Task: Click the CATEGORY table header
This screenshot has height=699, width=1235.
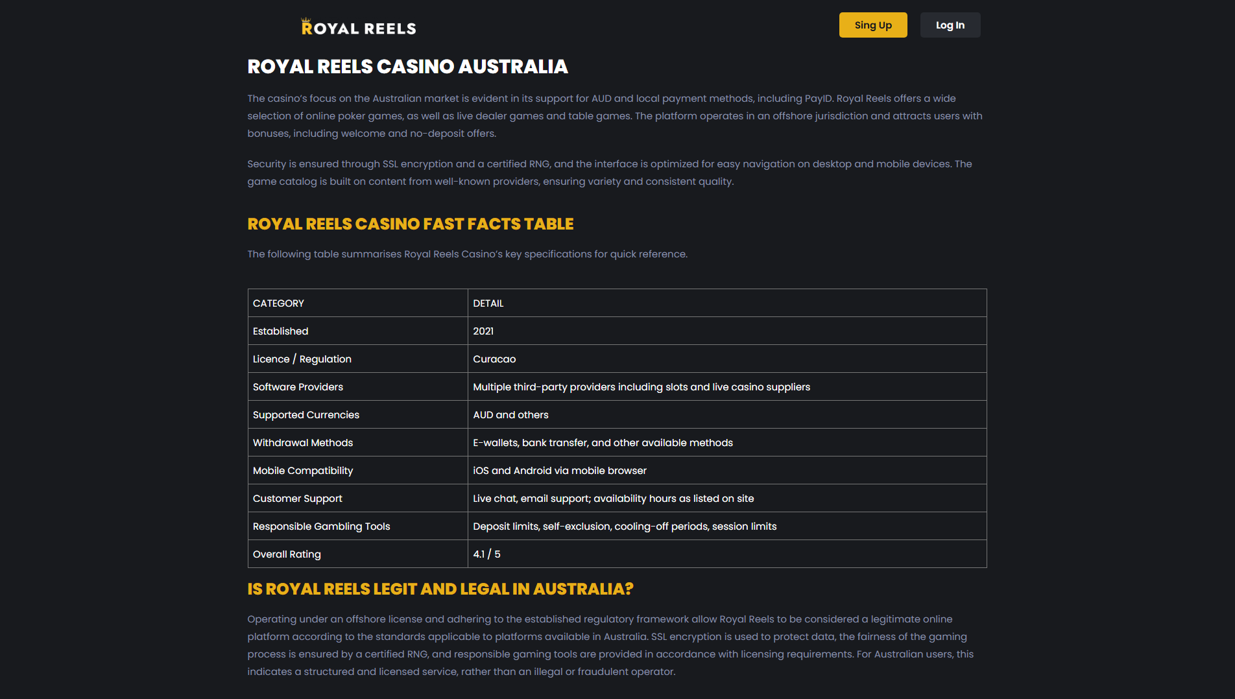Action: click(358, 303)
